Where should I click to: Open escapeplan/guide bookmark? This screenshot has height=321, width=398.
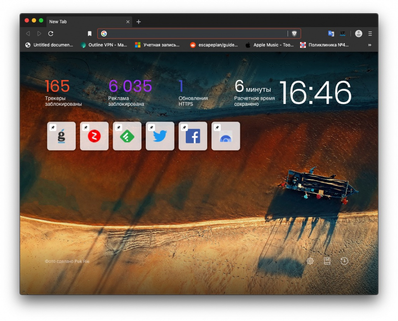(214, 45)
